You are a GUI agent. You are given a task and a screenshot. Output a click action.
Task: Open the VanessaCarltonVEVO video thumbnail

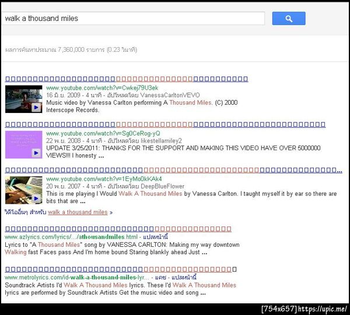coord(24,99)
